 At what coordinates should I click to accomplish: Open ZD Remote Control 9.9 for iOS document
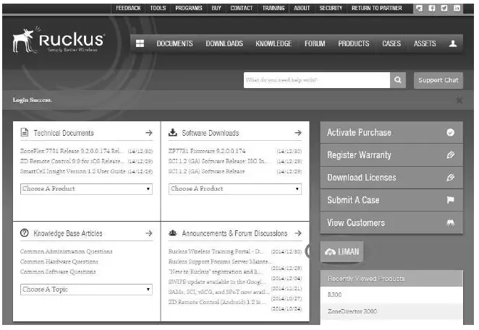(x=72, y=161)
